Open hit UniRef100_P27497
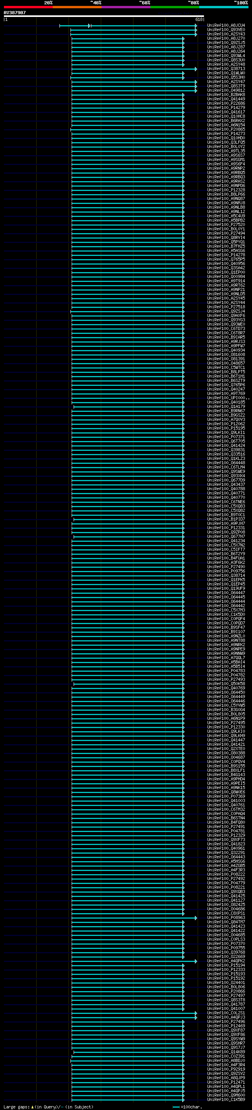252x1110 pixels. click(226, 995)
